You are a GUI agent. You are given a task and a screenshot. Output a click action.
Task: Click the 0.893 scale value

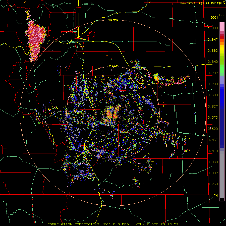click(213, 50)
